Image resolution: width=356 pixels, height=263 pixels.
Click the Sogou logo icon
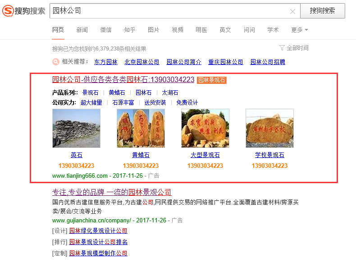pyautogui.click(x=8, y=11)
